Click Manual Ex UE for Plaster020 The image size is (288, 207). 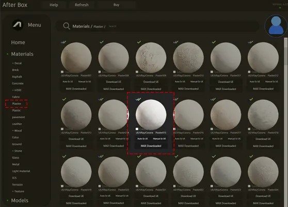(122, 196)
